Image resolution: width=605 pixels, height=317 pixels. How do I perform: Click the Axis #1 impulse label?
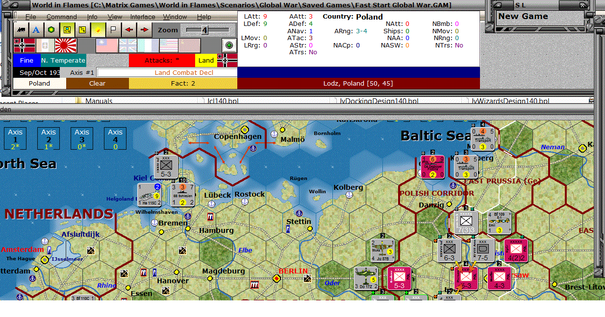(x=81, y=72)
